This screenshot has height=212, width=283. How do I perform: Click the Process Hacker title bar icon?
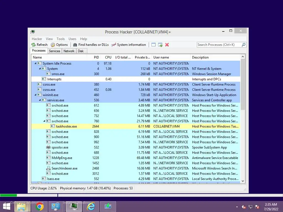[x=33, y=32]
